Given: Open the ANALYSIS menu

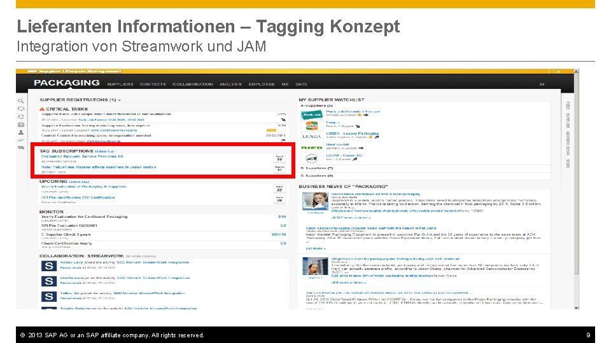Looking at the screenshot, I should pyautogui.click(x=230, y=84).
